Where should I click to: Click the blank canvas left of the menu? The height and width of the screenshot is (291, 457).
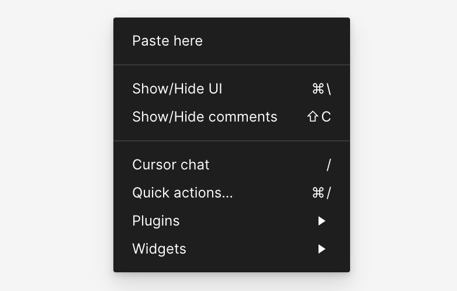(56, 146)
